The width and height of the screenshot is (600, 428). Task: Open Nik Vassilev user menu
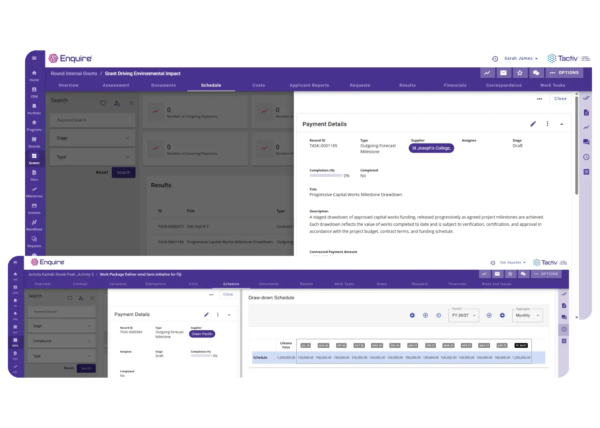tap(513, 263)
